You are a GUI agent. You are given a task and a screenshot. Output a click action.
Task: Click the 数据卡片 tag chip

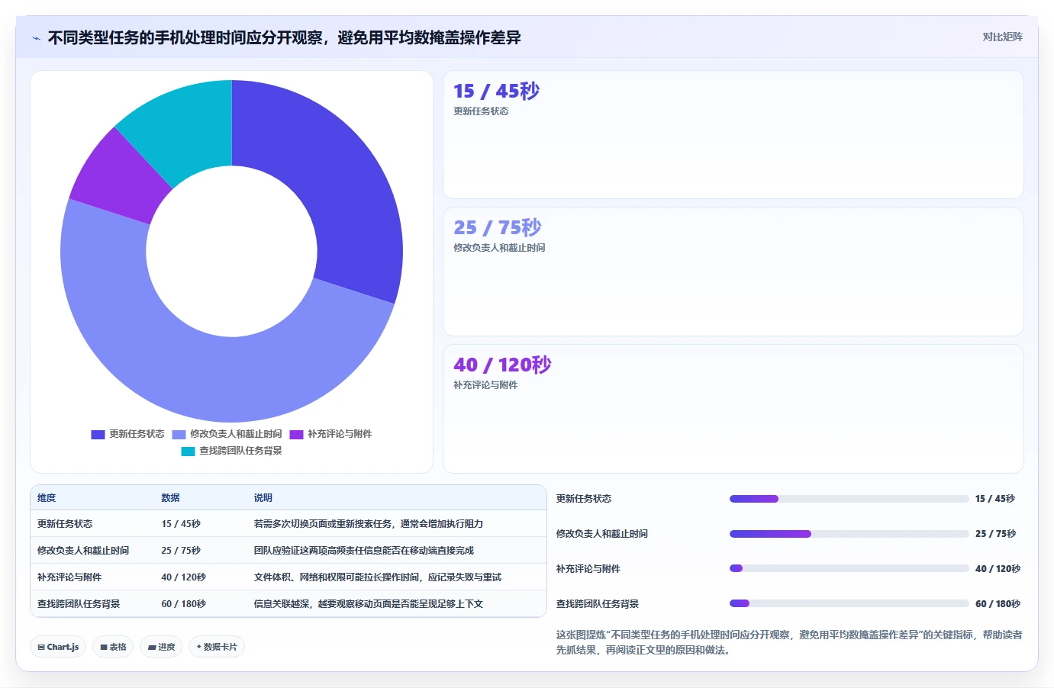pos(217,647)
